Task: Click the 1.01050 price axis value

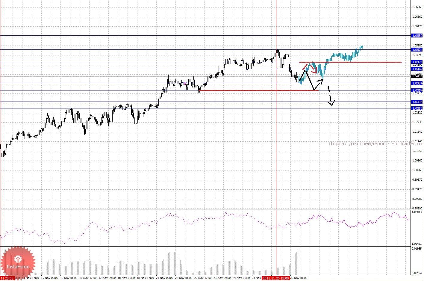Action: click(x=417, y=151)
